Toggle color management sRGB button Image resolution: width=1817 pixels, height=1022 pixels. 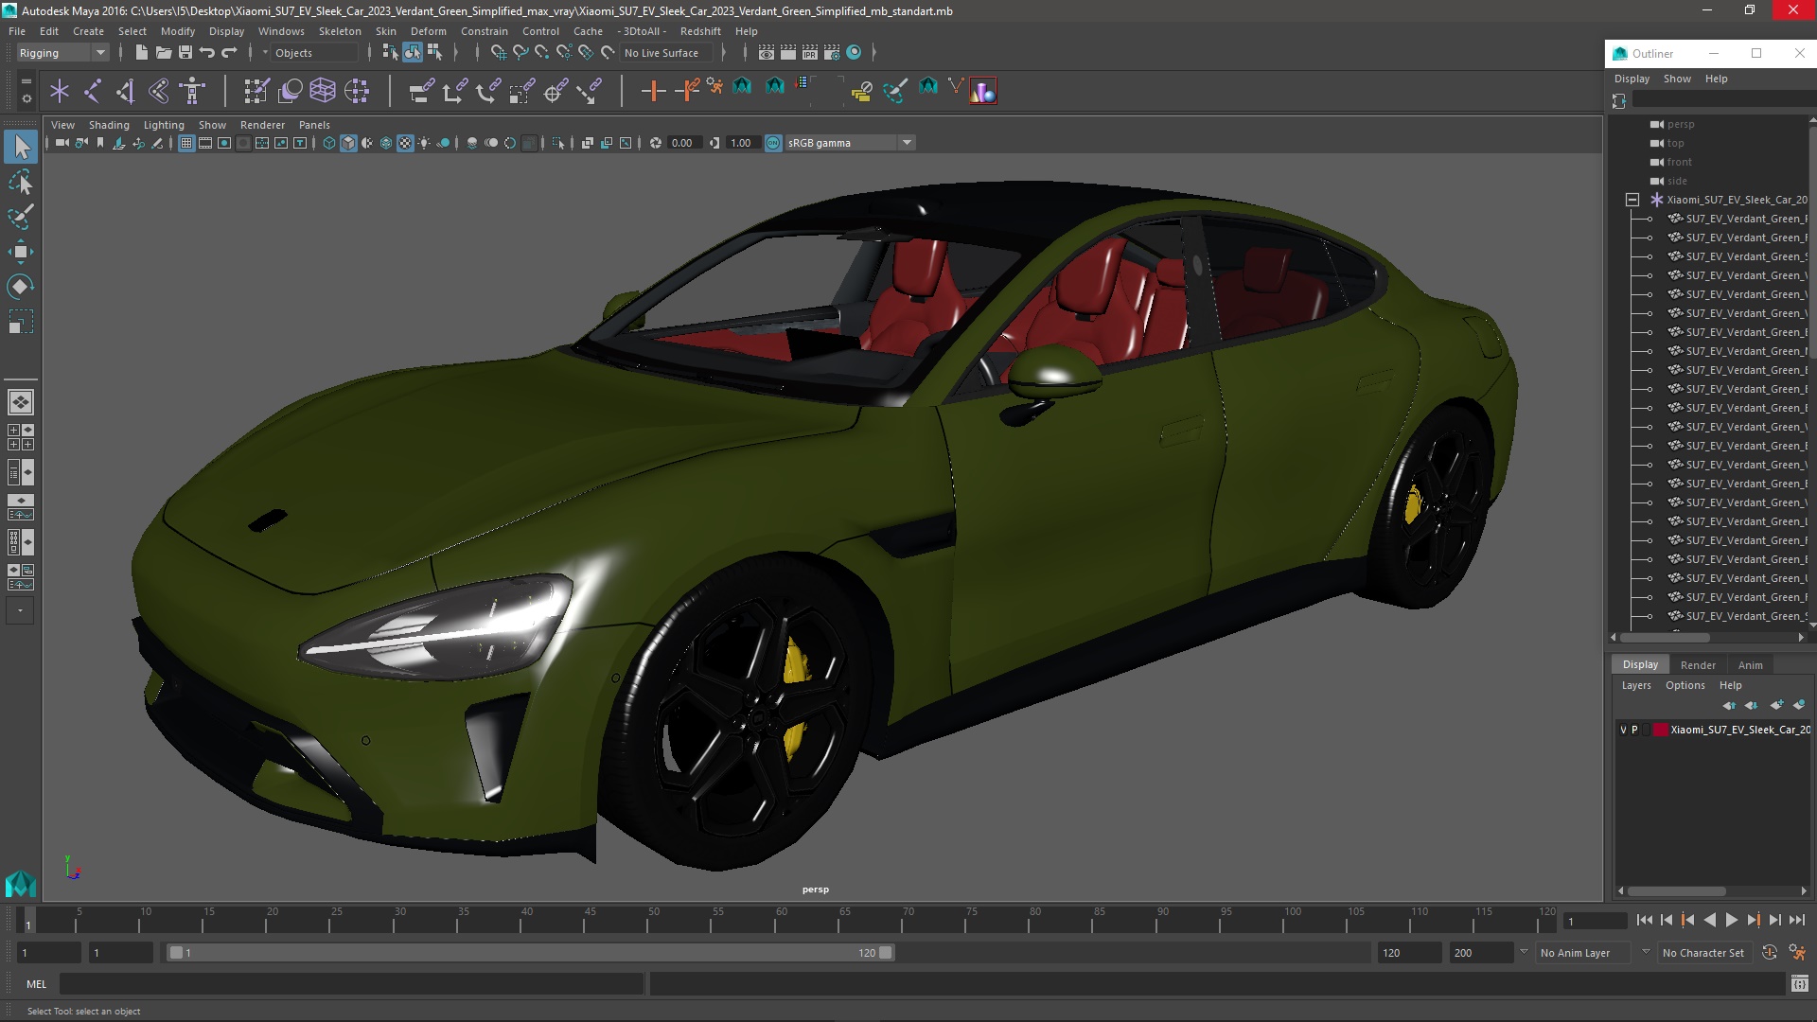click(773, 143)
